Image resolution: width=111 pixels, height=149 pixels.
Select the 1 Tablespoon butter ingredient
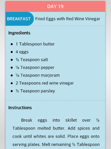click(x=35, y=44)
